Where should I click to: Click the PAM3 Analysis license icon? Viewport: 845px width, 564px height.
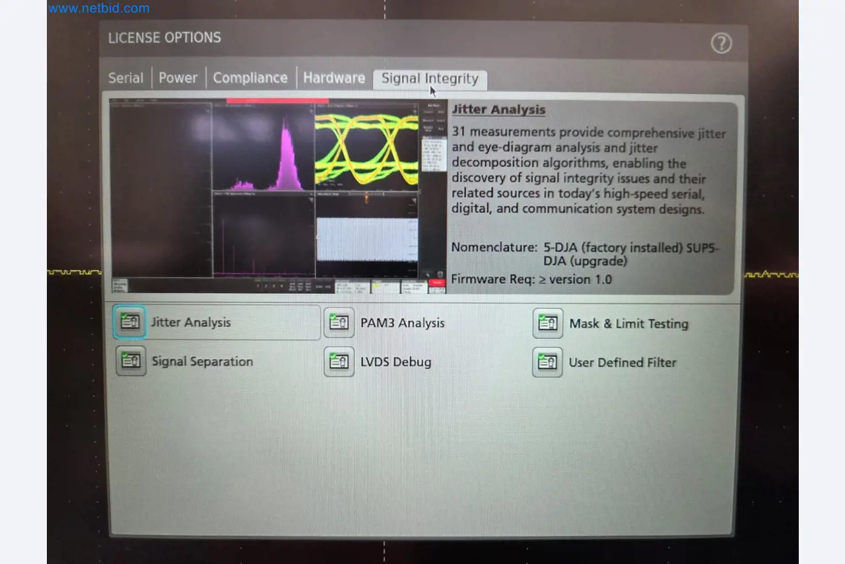click(x=339, y=323)
